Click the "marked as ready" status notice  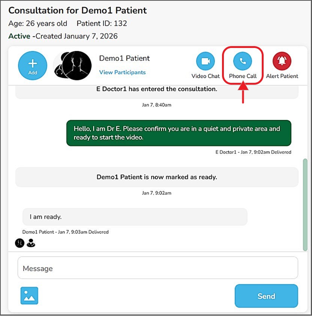(x=157, y=177)
